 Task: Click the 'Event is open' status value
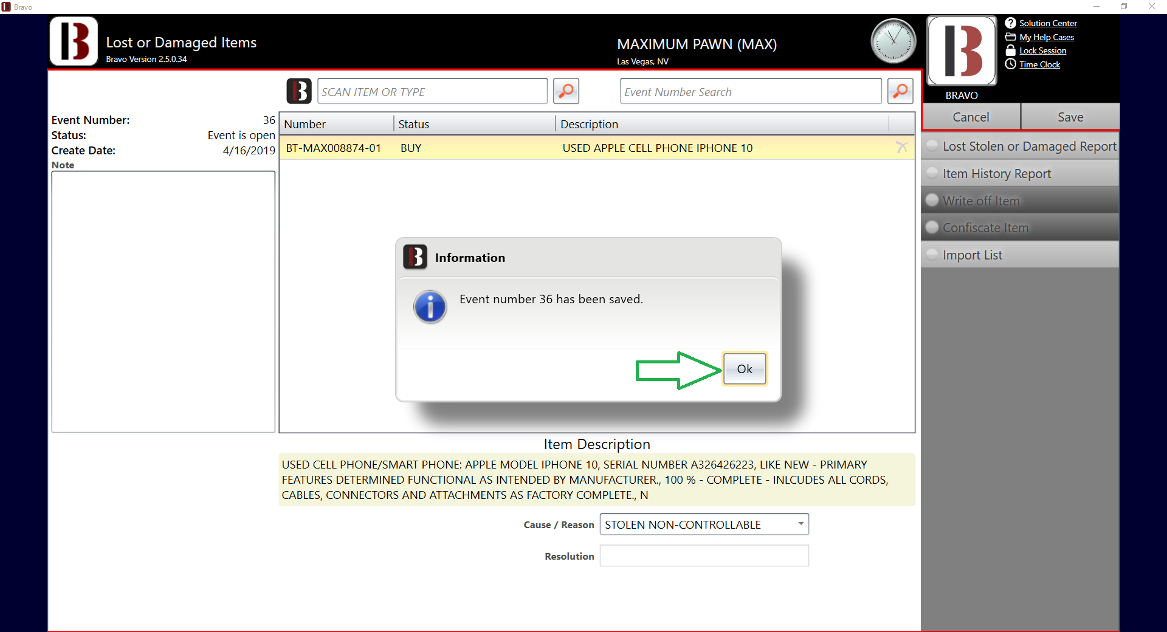(x=241, y=135)
